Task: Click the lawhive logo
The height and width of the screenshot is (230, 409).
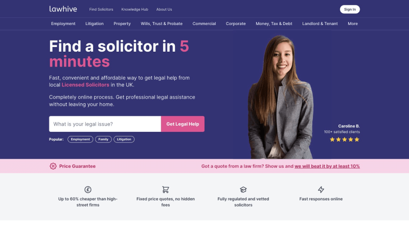Action: click(63, 9)
